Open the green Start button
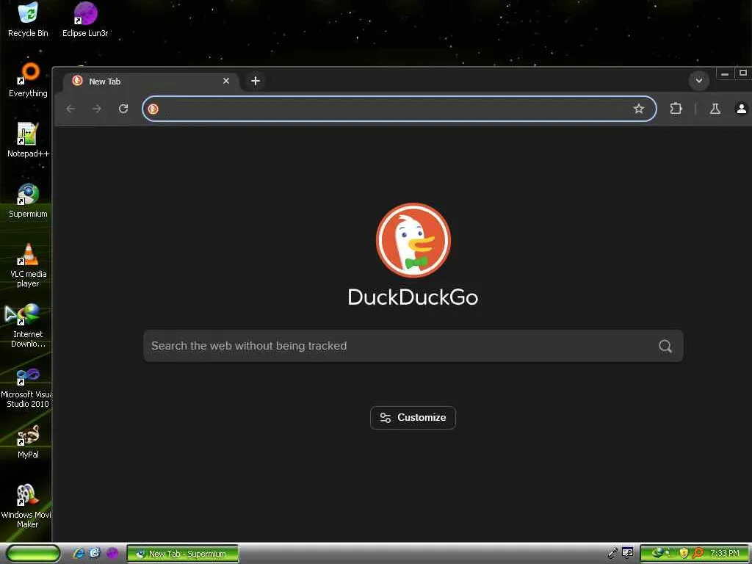Viewport: 752px width, 564px height. pos(32,554)
